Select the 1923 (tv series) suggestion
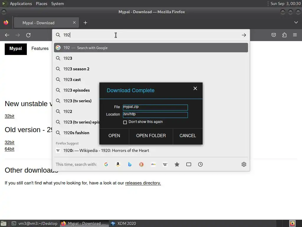302x227 pixels. pos(77,101)
